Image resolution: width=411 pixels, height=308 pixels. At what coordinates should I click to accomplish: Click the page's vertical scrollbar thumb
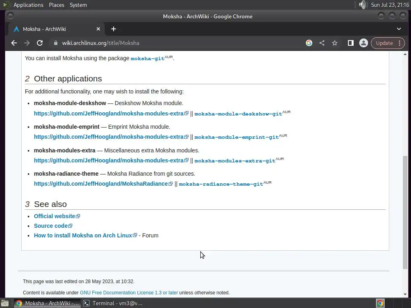pos(405,212)
